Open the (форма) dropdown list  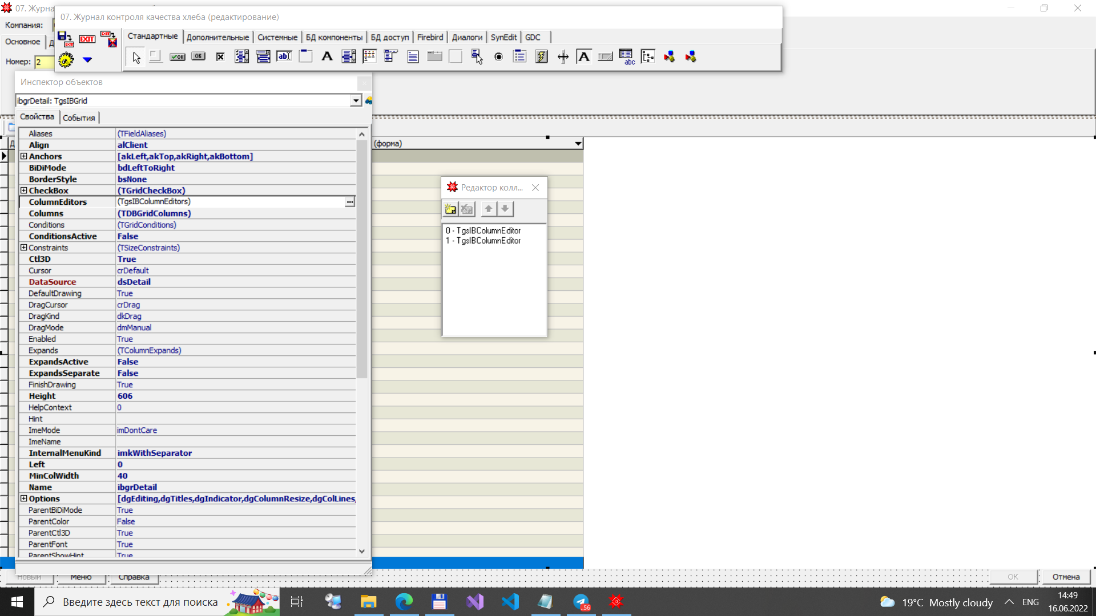(x=578, y=144)
